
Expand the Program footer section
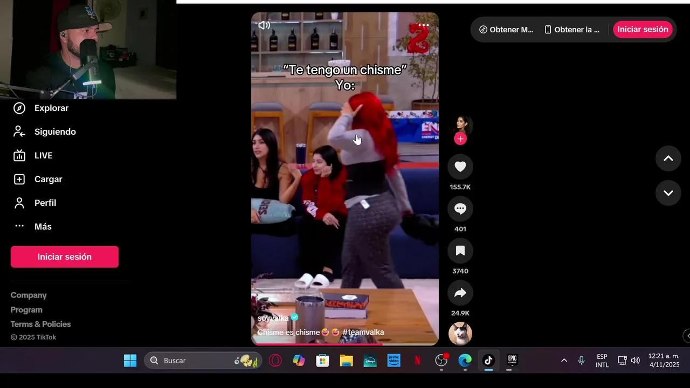[26, 310]
